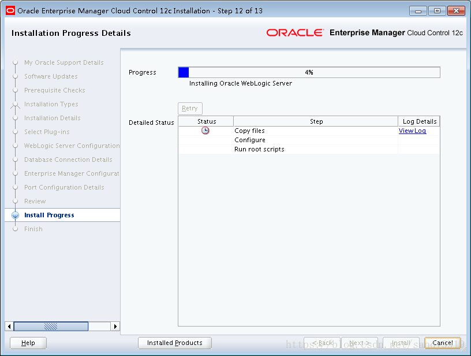Screen dimensions: 471x356
Task: Select the Finish step
Action: point(33,229)
